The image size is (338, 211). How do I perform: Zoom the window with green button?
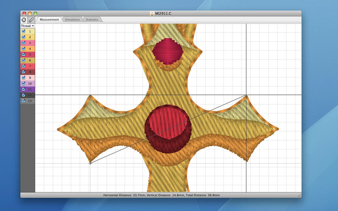click(35, 14)
